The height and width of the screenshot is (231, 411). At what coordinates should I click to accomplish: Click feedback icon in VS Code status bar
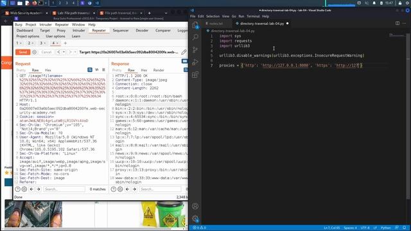pos(397,228)
